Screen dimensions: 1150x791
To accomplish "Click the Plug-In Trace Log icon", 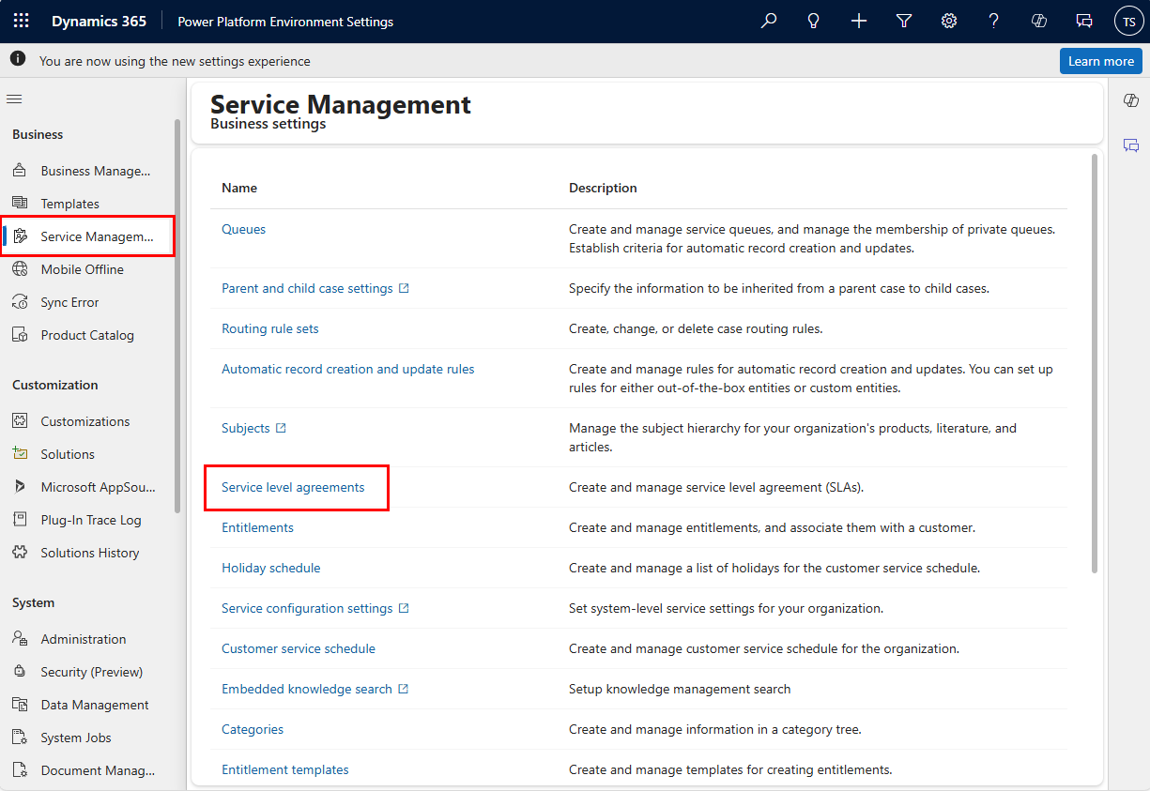I will coord(20,520).
